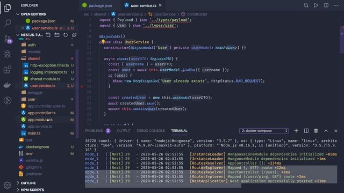344x193 pixels.
Task: Split the terminal panel
Action: coord(306,131)
